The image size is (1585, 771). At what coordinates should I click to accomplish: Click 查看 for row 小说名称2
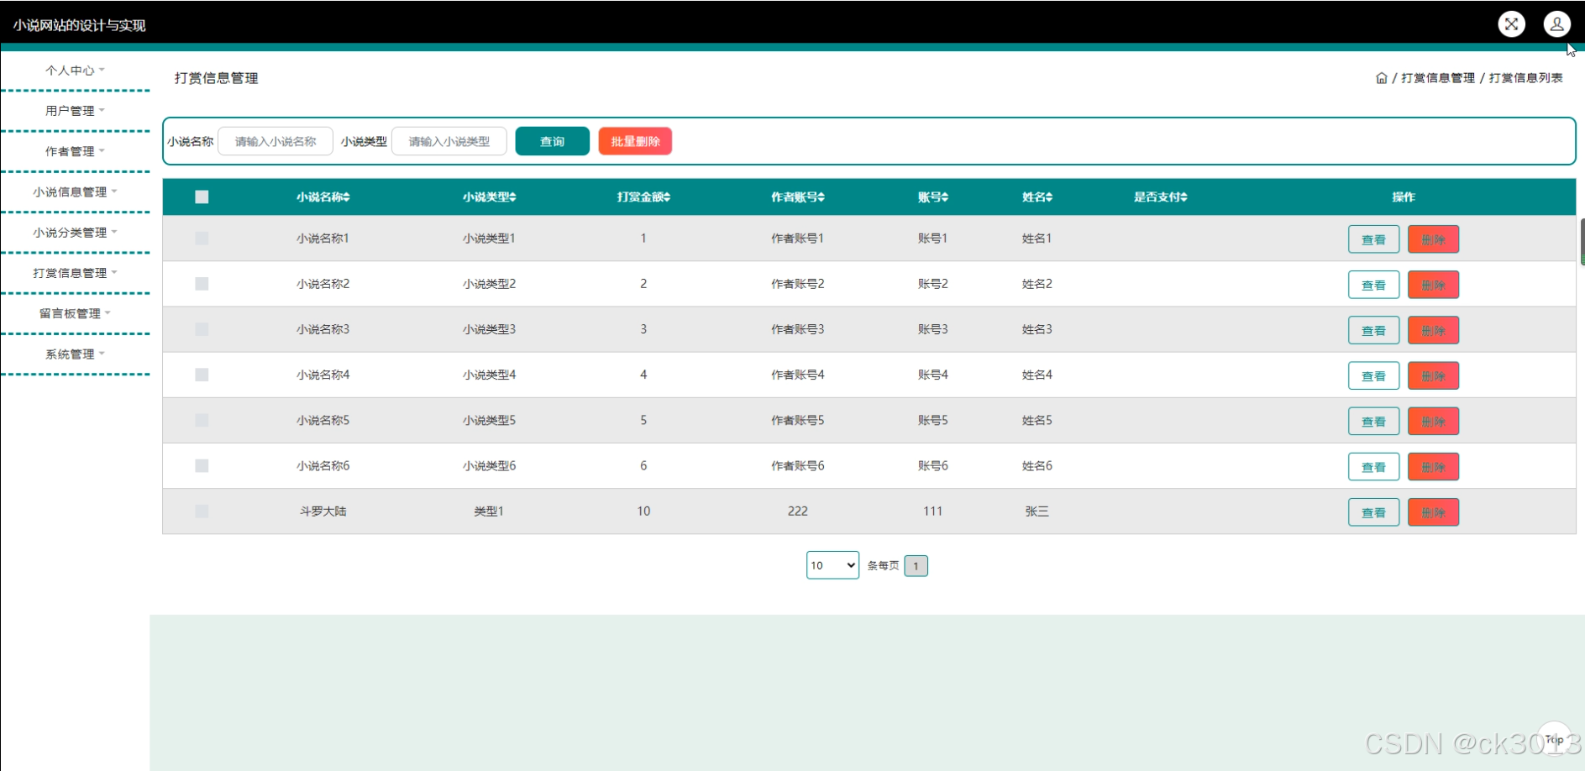point(1373,285)
